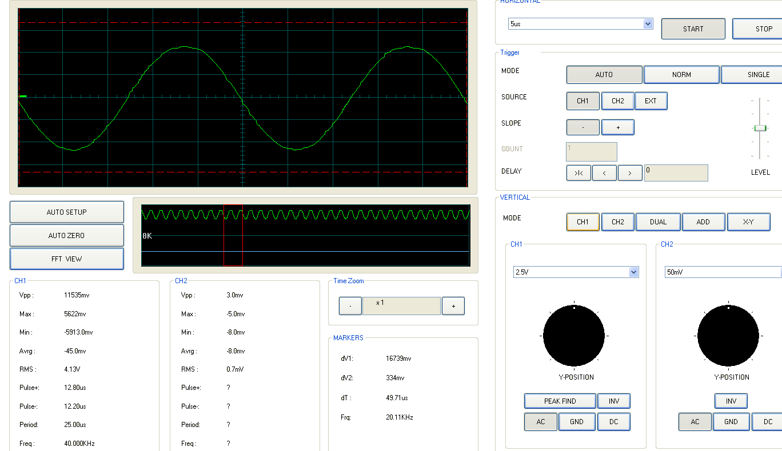
Task: Open FFT VIEW
Action: pos(67,259)
